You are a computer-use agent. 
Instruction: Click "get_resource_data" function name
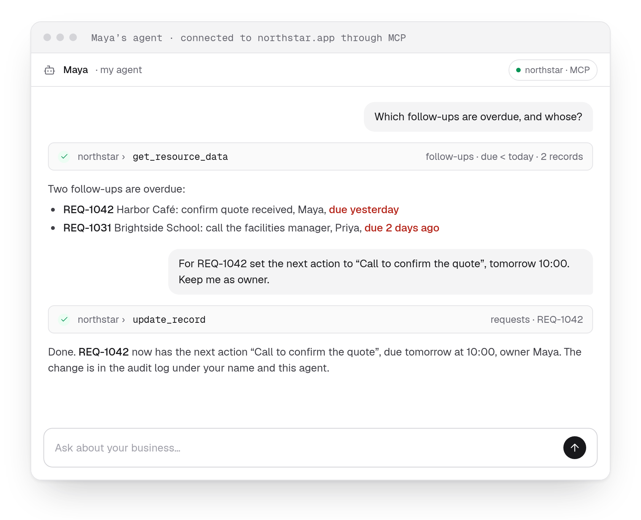point(180,157)
